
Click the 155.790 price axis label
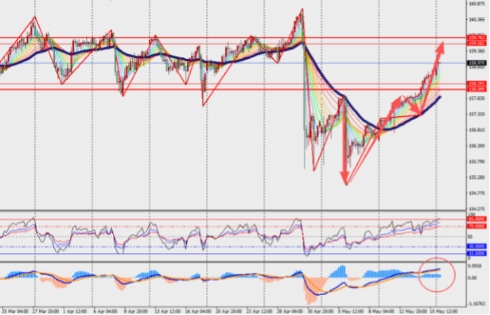pyautogui.click(x=476, y=161)
